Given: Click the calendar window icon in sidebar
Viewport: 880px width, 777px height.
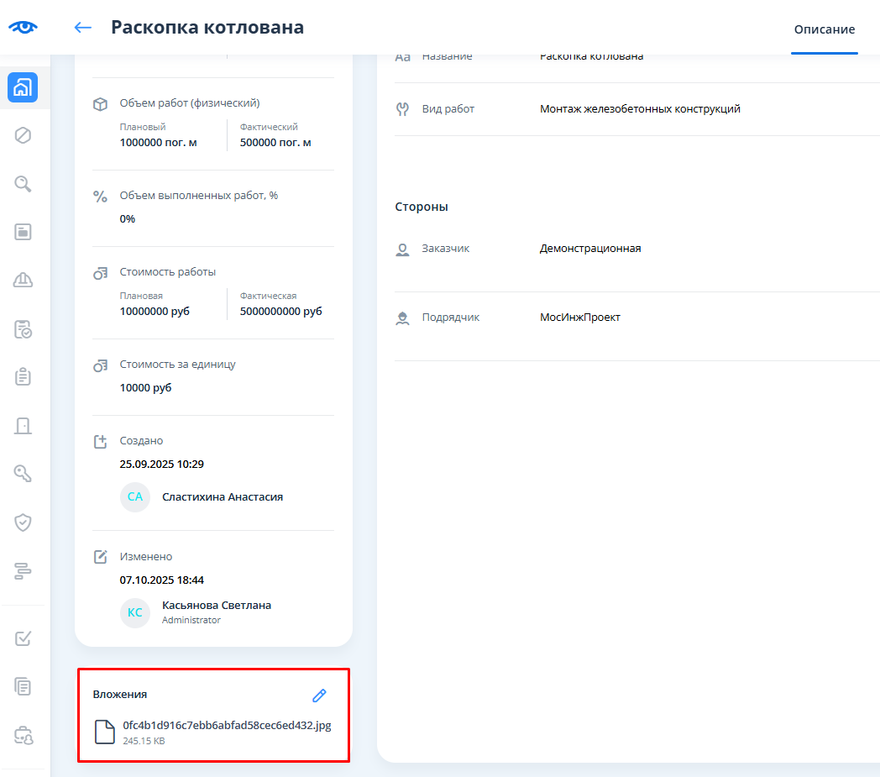Looking at the screenshot, I should coord(23,232).
